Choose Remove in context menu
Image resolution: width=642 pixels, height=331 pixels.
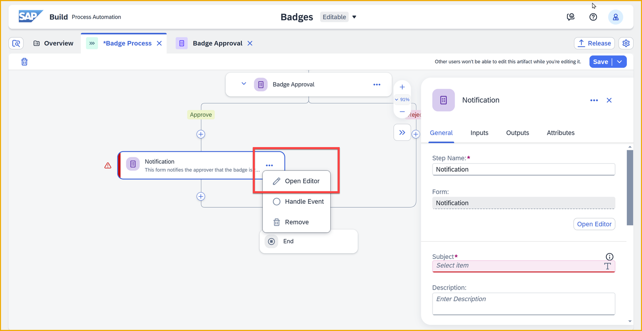296,222
